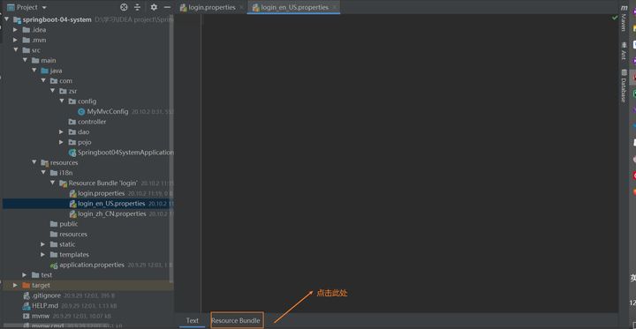Switch to login.properties editor tab
This screenshot has height=329, width=636.
click(x=212, y=7)
